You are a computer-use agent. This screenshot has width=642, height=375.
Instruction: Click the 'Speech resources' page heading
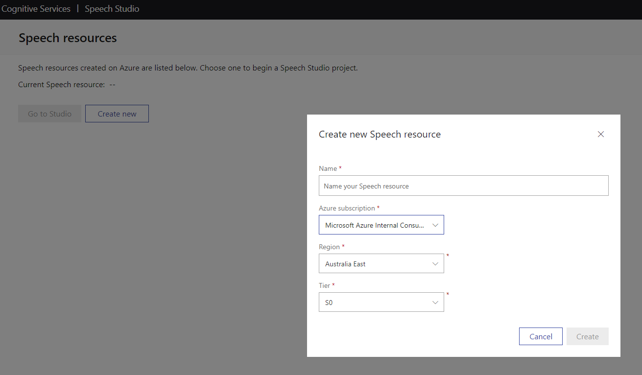pos(68,38)
